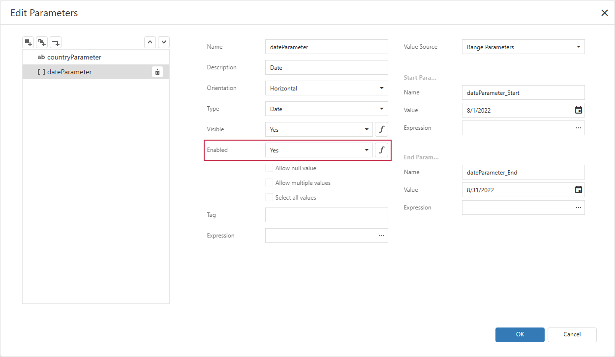The image size is (615, 357).
Task: Close the Edit Parameters dialog
Action: [605, 13]
